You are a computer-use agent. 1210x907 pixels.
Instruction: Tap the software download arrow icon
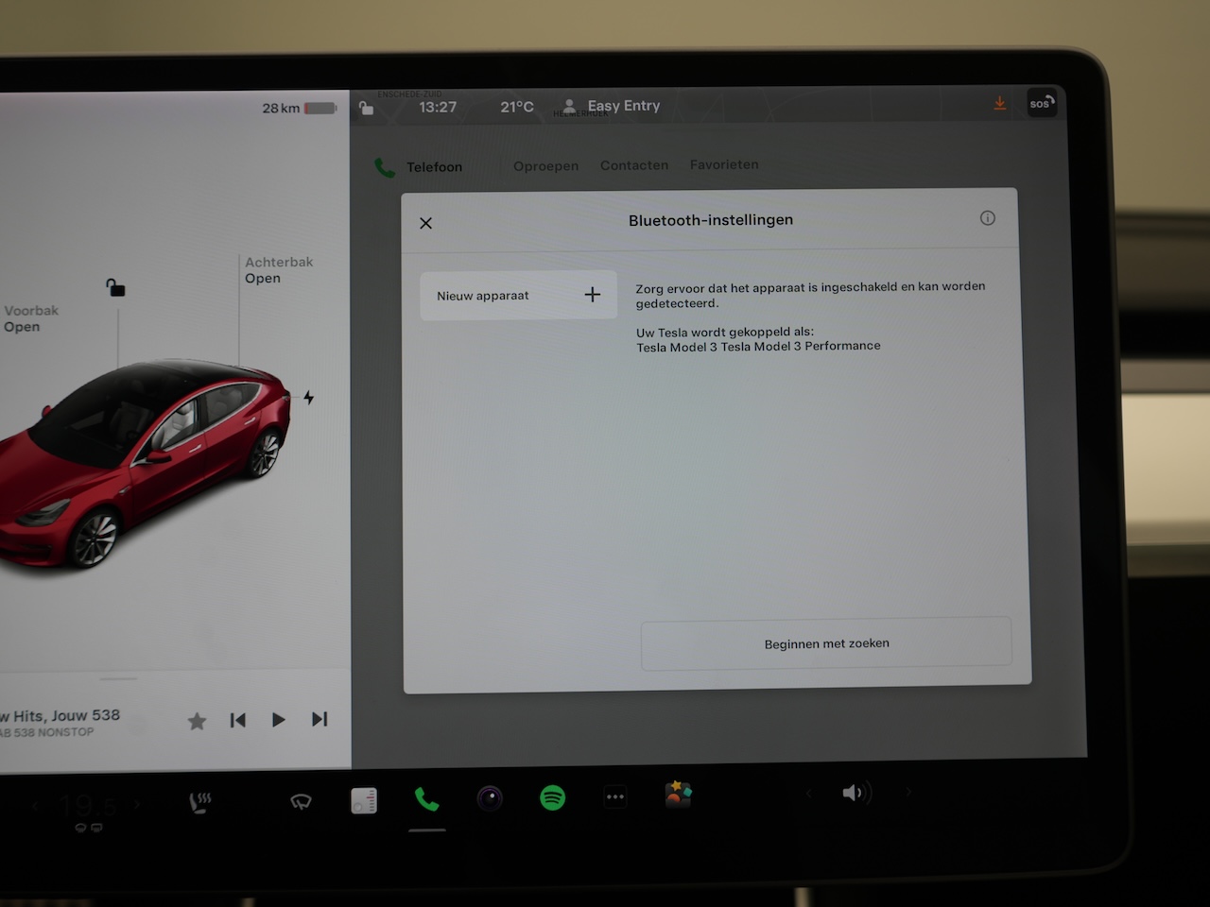pos(999,103)
